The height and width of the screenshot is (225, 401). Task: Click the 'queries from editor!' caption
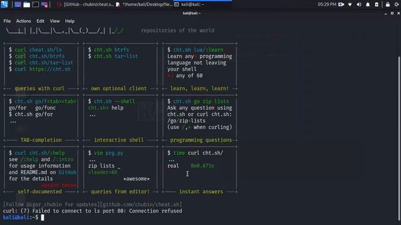(x=120, y=192)
